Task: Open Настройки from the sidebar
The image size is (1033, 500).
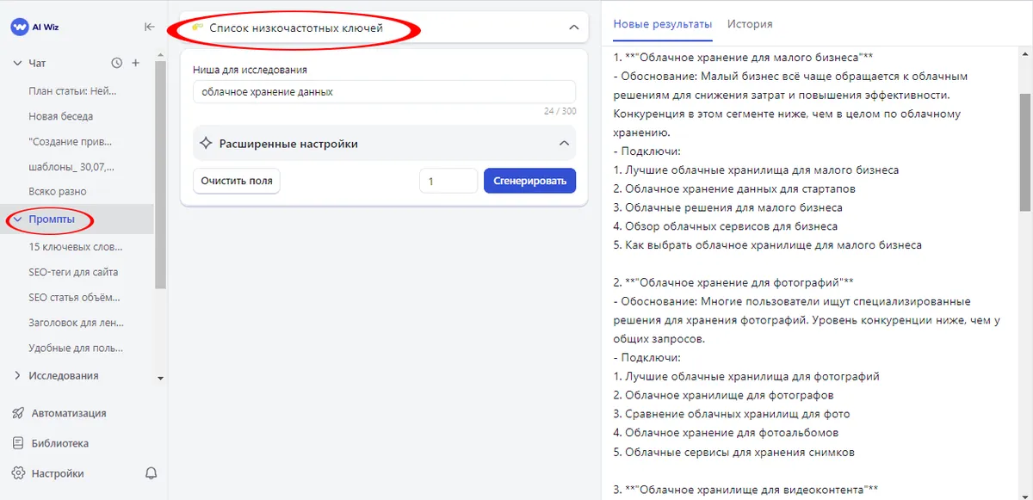Action: 58,473
